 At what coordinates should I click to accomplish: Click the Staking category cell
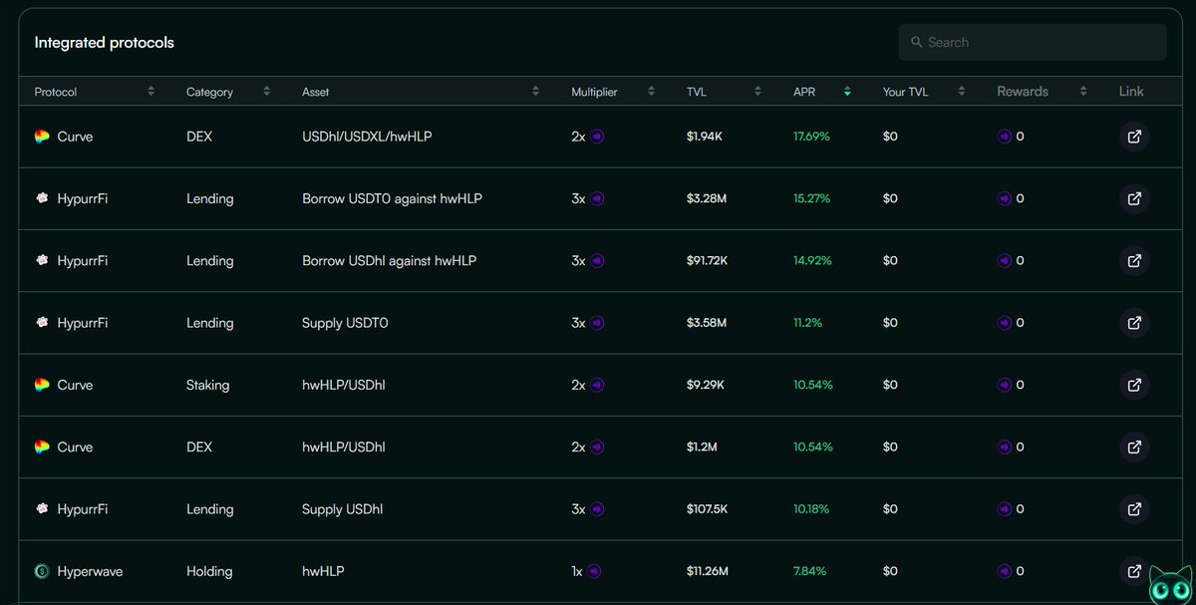click(x=207, y=385)
